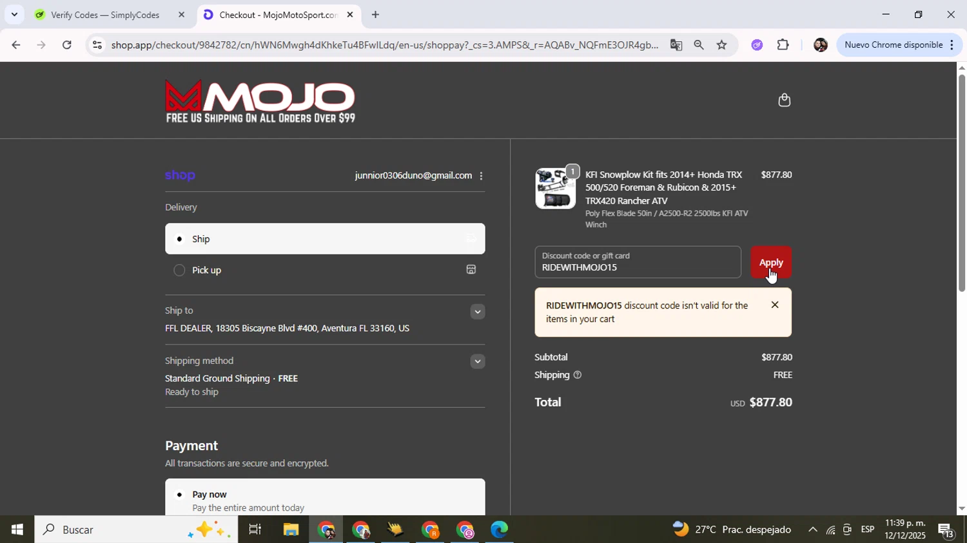Click the purple extension icon in toolbar

[757, 45]
